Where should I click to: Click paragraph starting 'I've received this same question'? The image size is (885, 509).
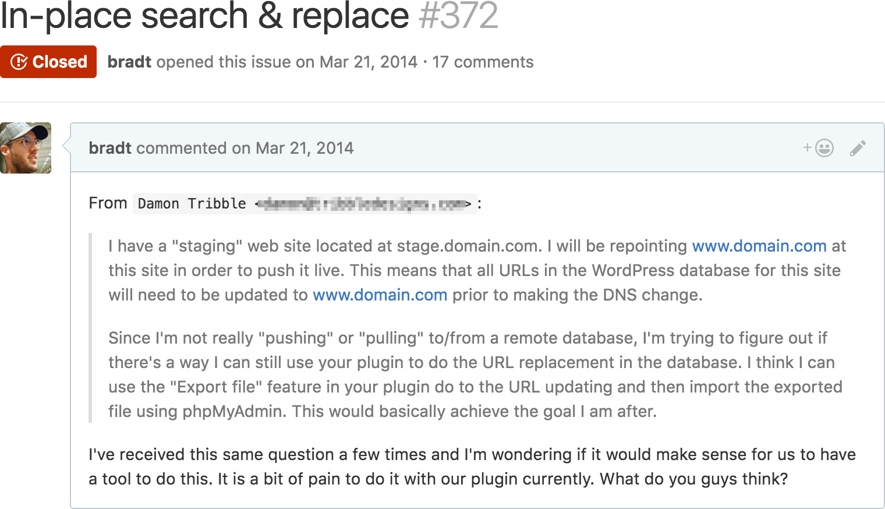tap(472, 466)
